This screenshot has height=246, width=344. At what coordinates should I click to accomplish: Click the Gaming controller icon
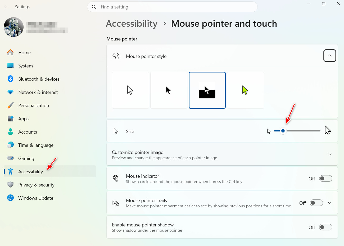(11, 158)
